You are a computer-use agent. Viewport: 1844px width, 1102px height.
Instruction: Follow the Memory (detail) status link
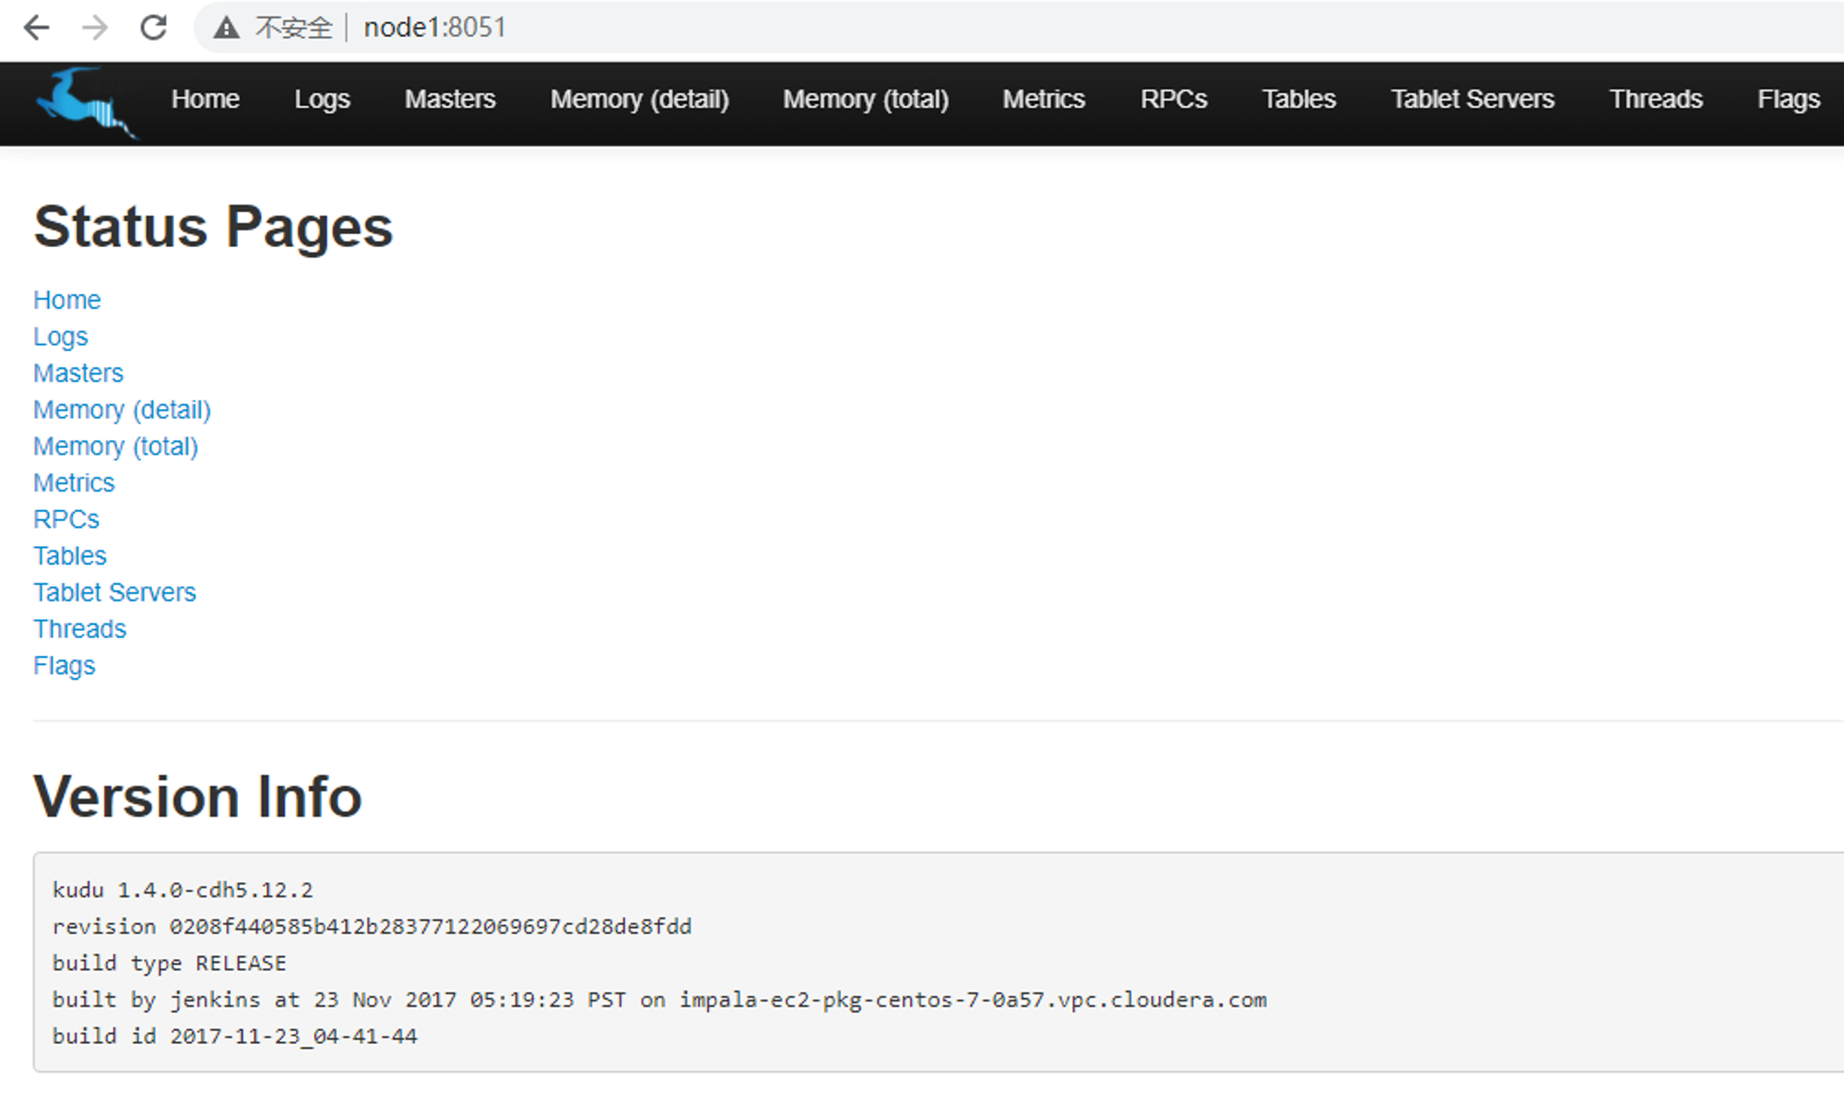tap(123, 409)
